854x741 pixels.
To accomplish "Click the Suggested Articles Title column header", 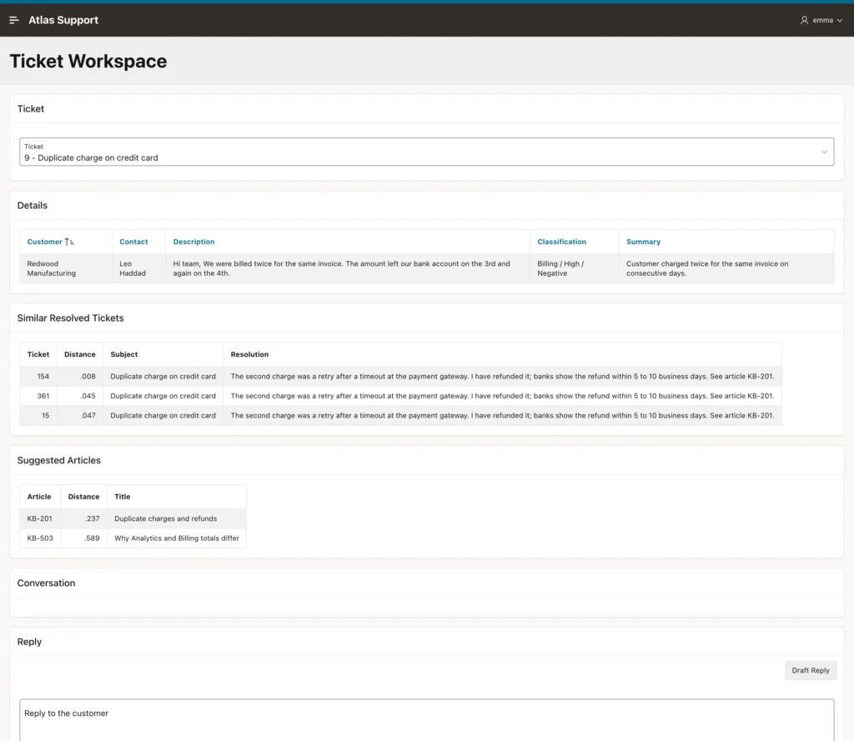I will [122, 497].
